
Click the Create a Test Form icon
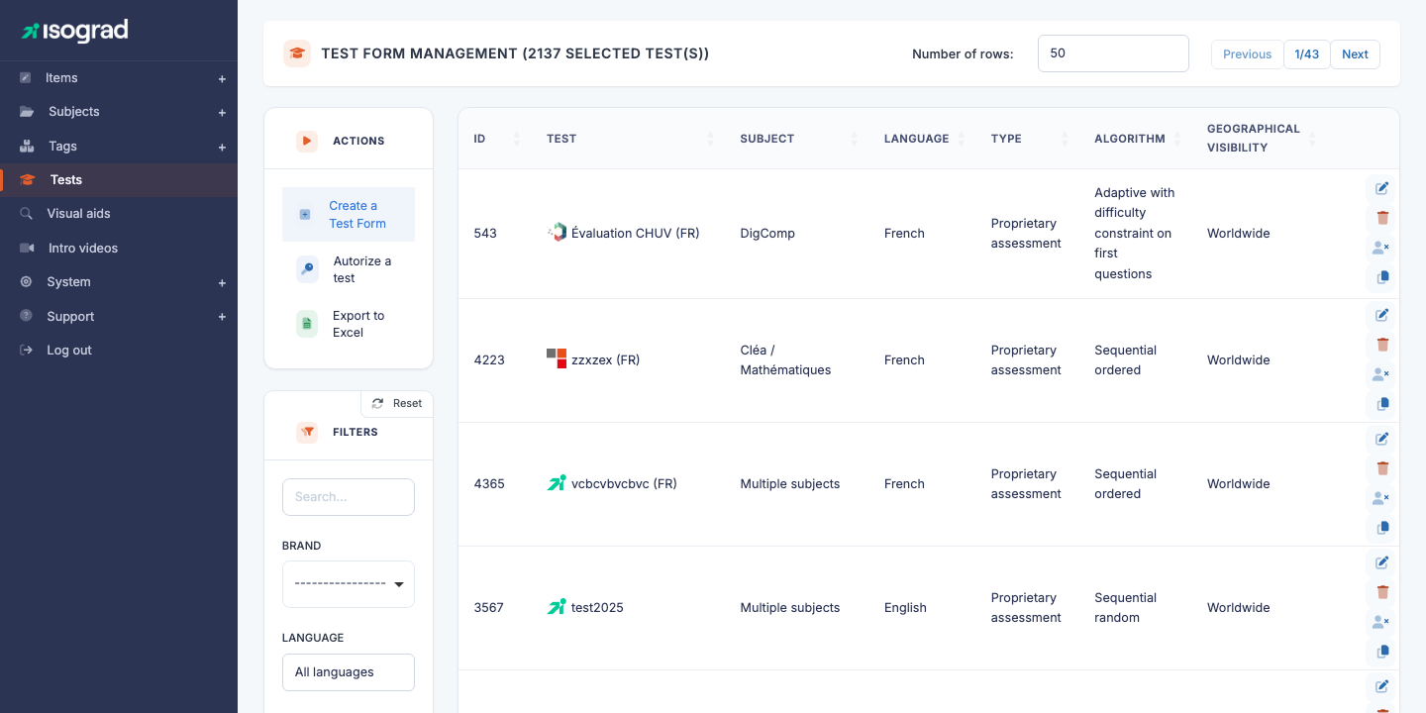point(305,214)
